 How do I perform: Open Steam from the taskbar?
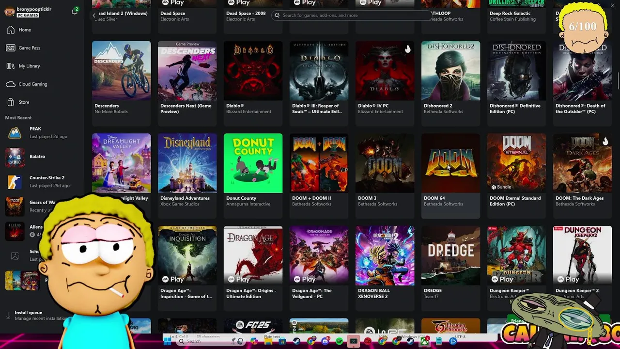coord(296,341)
